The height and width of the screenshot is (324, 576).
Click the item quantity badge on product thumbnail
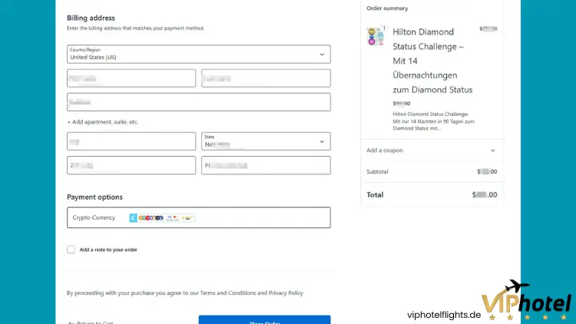383,28
